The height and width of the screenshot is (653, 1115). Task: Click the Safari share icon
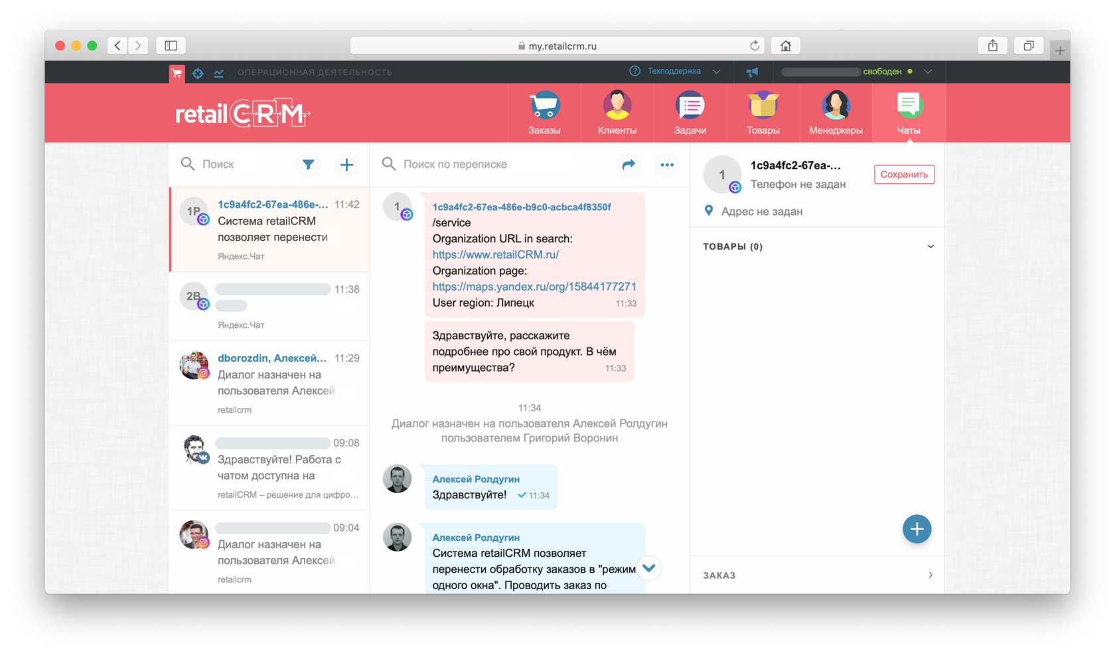(x=993, y=45)
